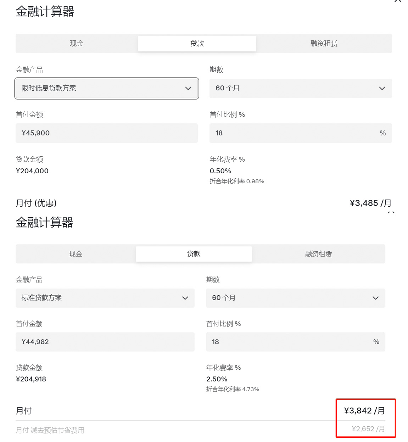
Task: Select the 贷款 tab in bottom calculator
Action: point(194,254)
